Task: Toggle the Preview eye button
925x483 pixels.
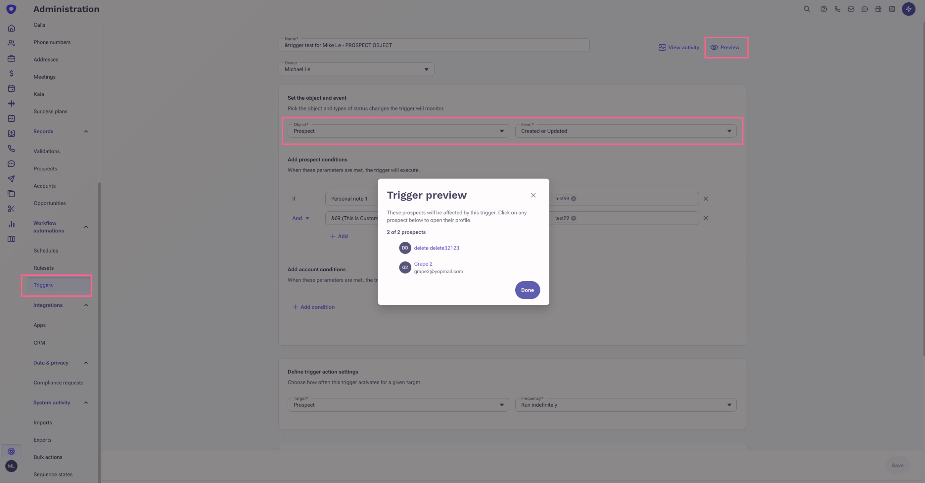Action: [725, 48]
